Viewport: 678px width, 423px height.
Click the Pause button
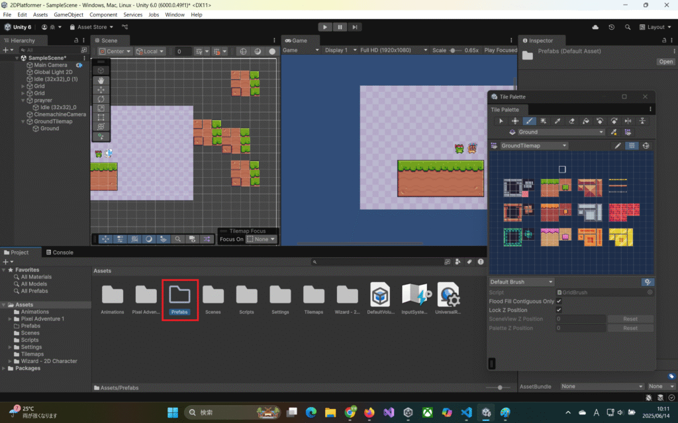(x=340, y=26)
